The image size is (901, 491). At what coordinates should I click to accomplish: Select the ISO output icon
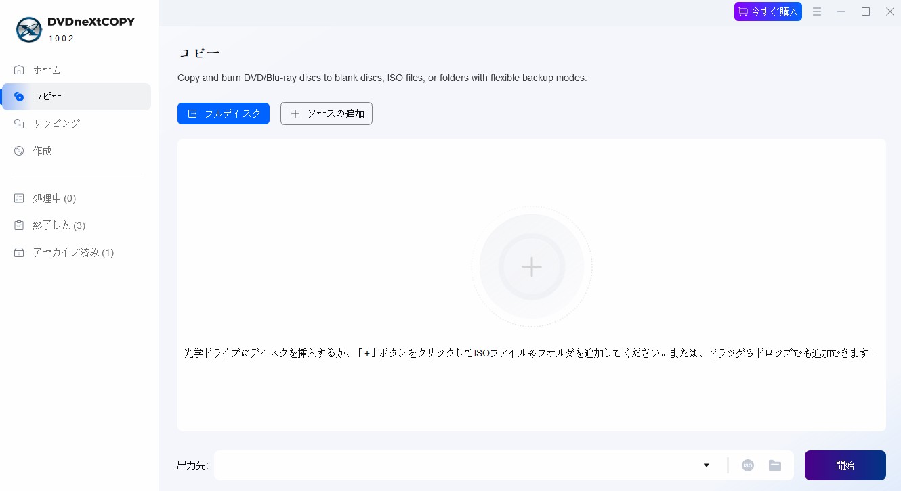click(748, 465)
